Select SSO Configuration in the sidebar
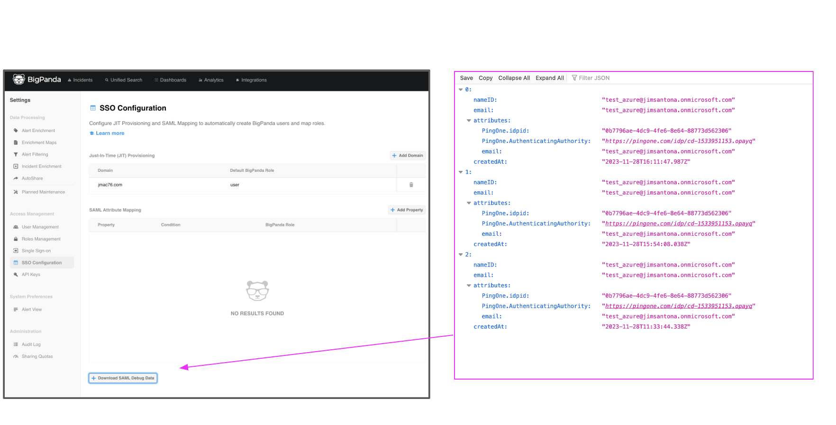Image resolution: width=836 pixels, height=425 pixels. click(42, 263)
